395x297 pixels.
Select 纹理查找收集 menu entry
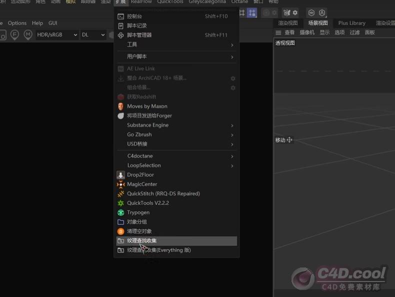click(176, 241)
